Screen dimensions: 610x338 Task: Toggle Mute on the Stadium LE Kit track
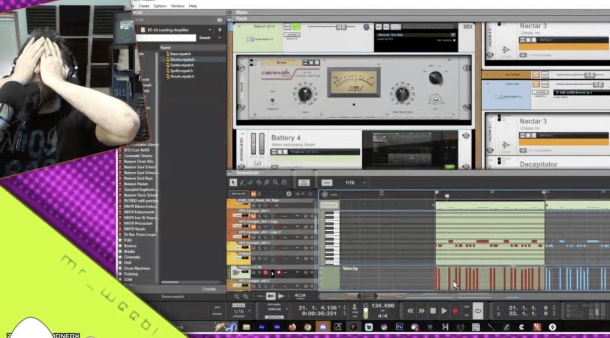254,272
